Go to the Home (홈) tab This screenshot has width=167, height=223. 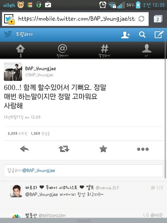pos(21,51)
